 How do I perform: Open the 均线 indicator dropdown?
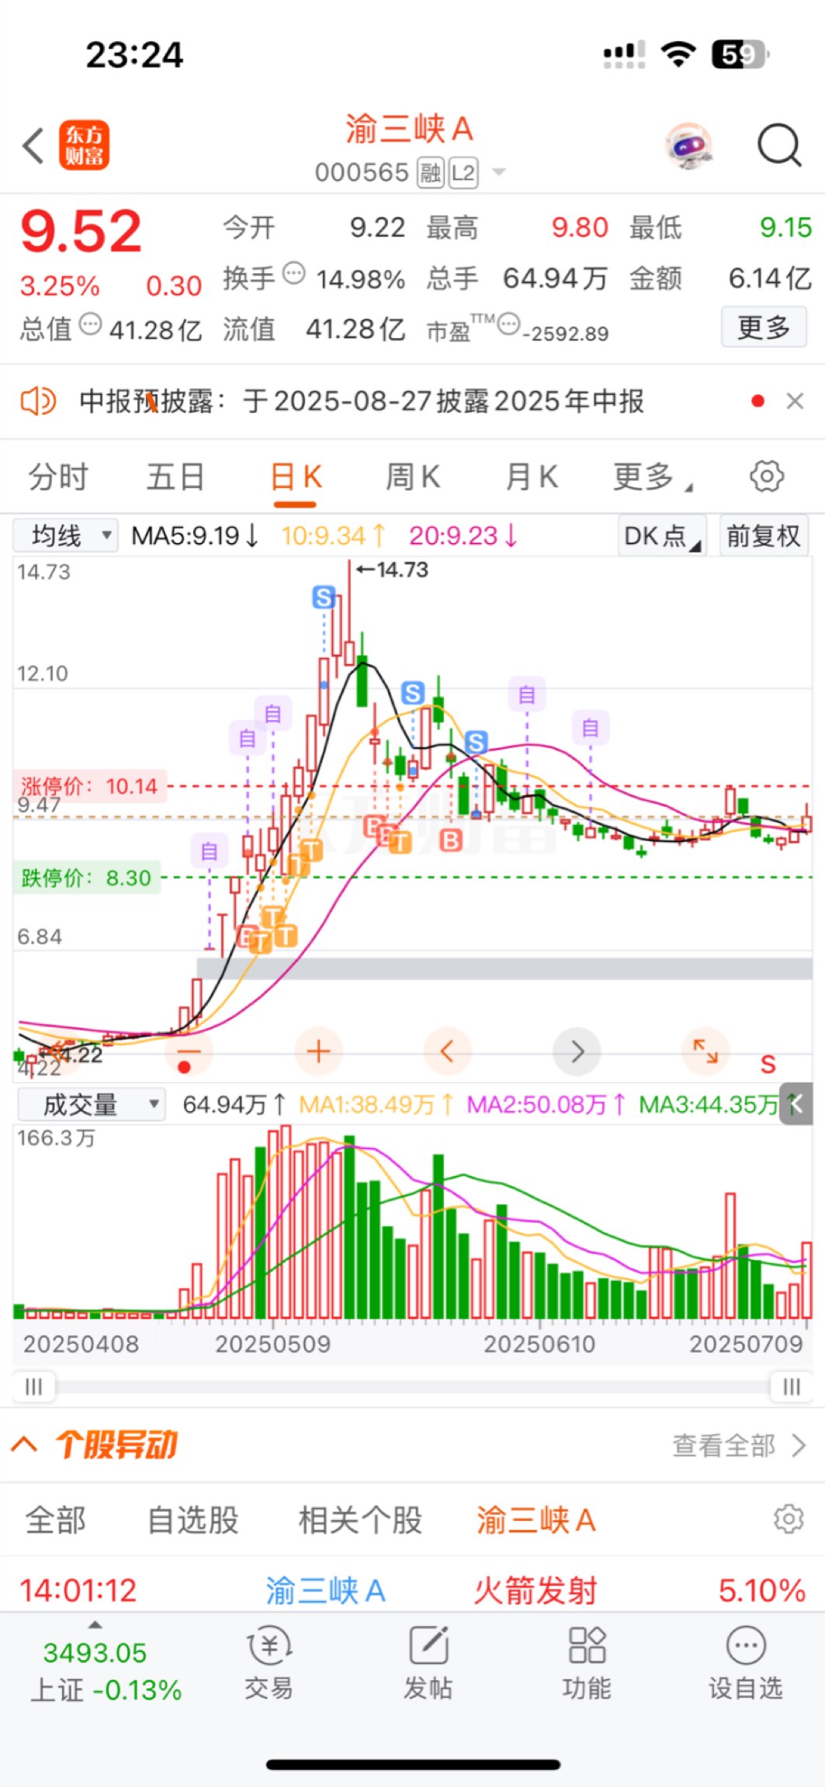[x=66, y=535]
